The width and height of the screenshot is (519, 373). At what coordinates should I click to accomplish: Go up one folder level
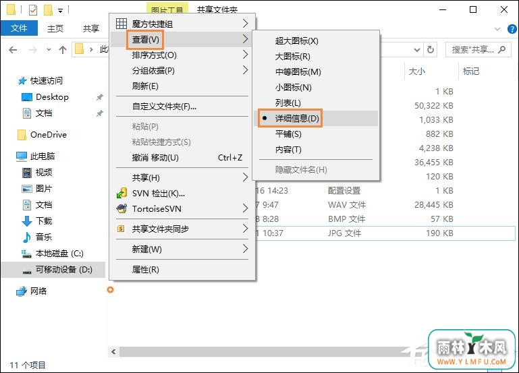[63, 50]
